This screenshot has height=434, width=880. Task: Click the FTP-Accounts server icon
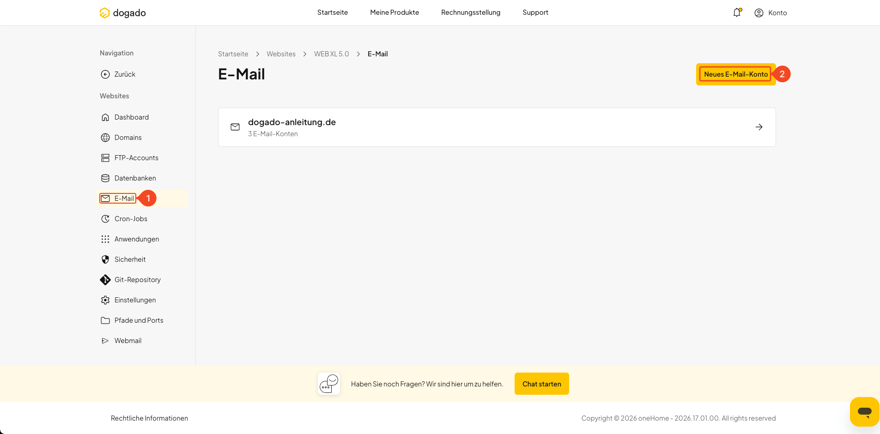105,158
